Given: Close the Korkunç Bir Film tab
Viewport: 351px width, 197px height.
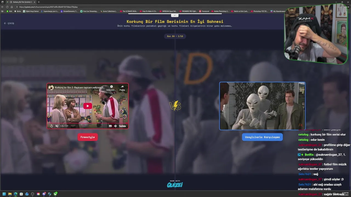Looking at the screenshot, I should (x=35, y=2).
